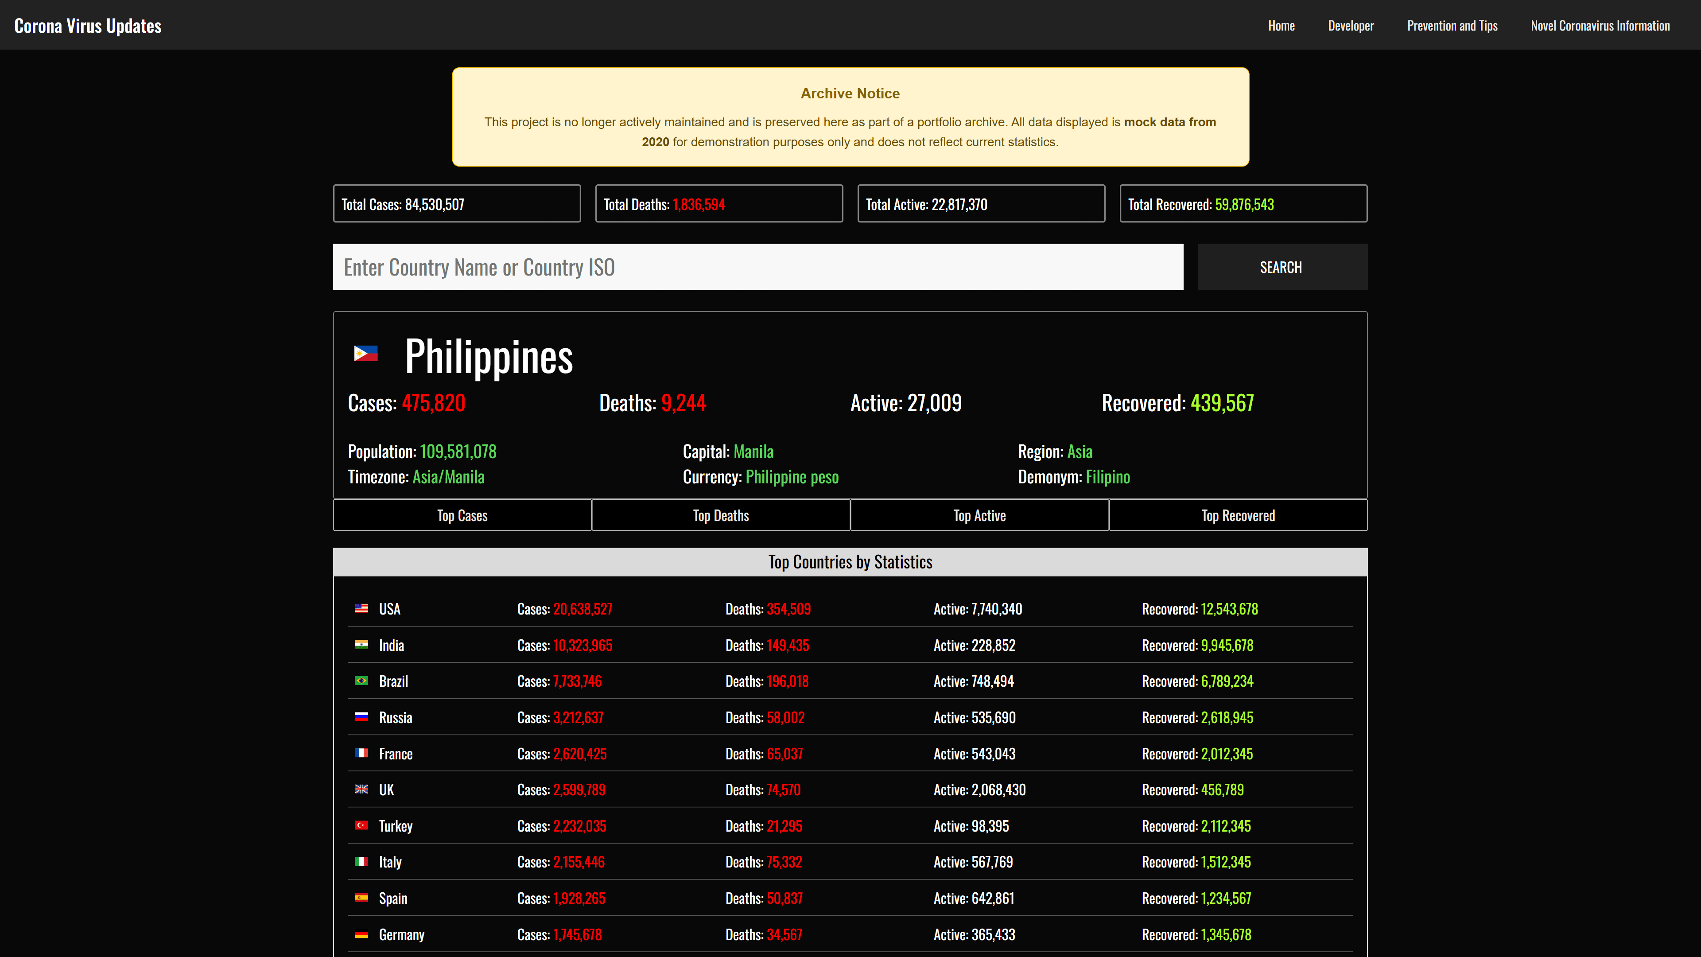Click India deaths value 149,435

787,645
